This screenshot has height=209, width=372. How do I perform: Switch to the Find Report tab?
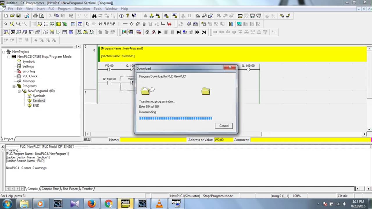tap(70, 189)
